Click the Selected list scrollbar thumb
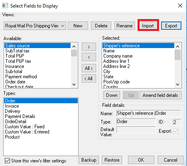 [177, 55]
